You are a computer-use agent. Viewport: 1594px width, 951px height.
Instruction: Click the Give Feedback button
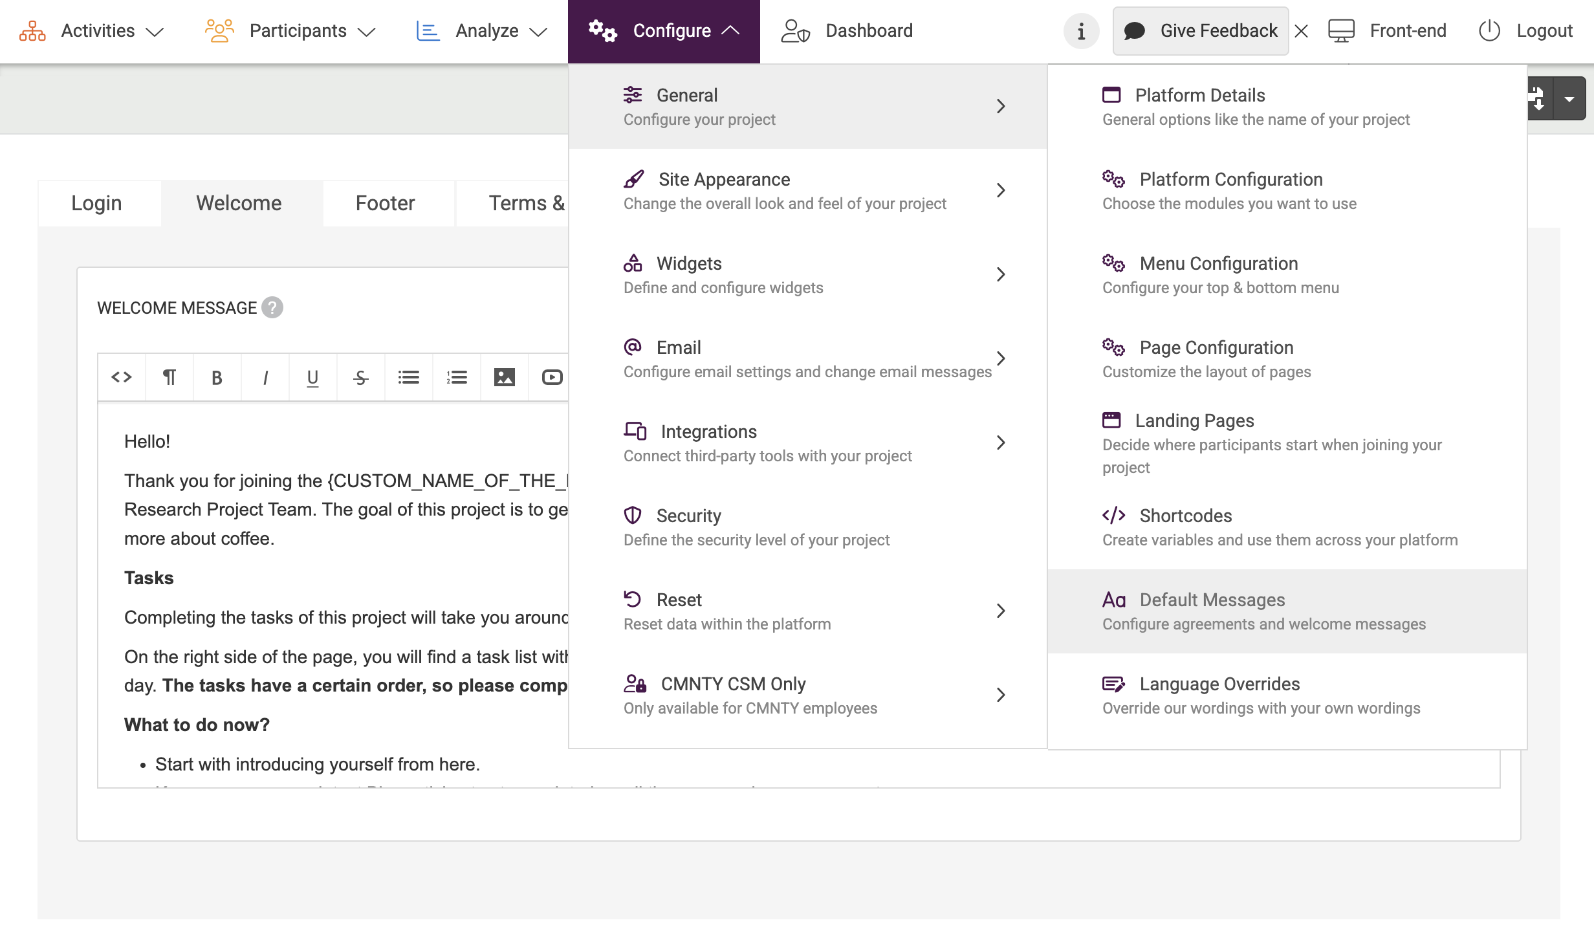(x=1201, y=31)
